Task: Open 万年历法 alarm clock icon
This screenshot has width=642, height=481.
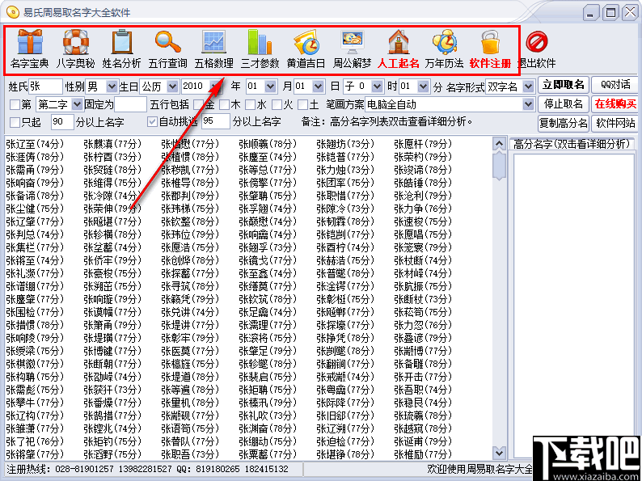Action: click(444, 42)
